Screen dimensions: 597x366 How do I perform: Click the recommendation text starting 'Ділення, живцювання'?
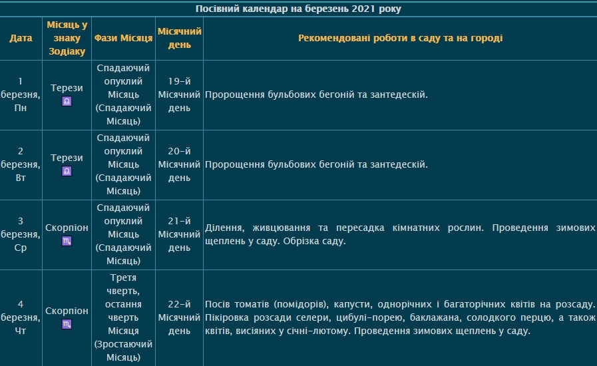pos(400,234)
